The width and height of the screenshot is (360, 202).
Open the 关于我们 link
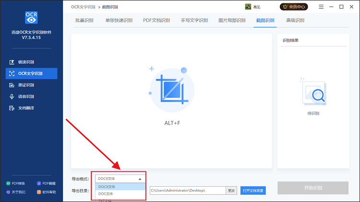click(x=16, y=192)
